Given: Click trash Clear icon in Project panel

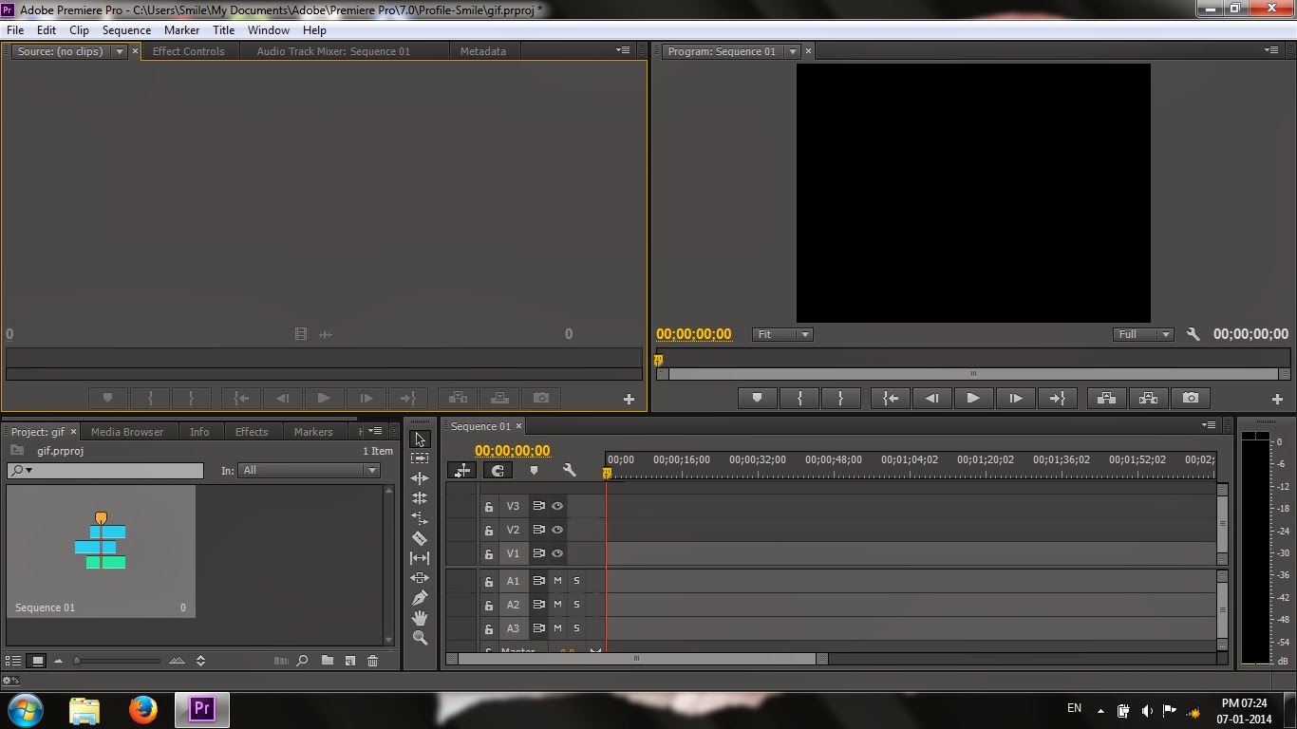Looking at the screenshot, I should (x=372, y=661).
